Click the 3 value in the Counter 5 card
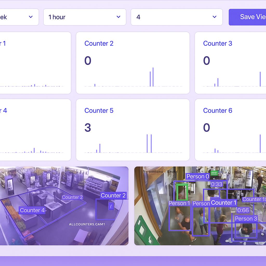 pyautogui.click(x=88, y=128)
